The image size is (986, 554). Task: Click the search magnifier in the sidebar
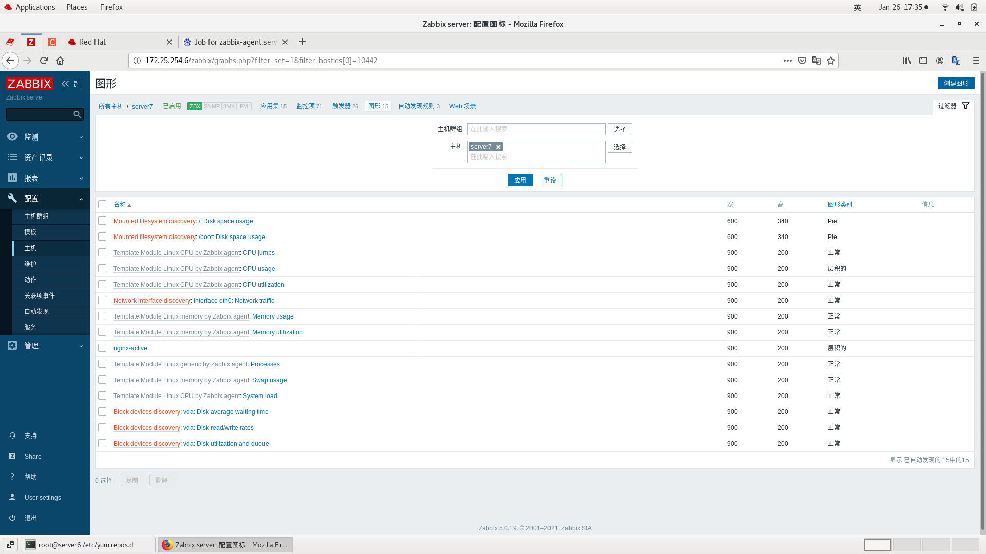[77, 114]
